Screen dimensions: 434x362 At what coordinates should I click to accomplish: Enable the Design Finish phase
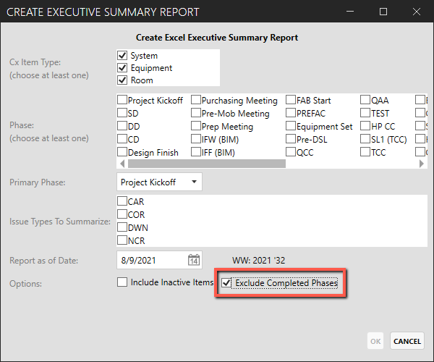point(122,153)
